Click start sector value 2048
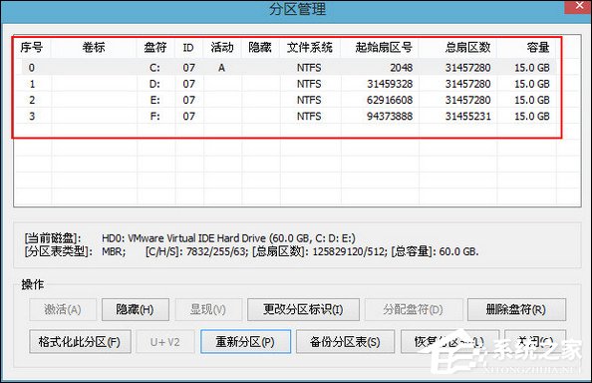592x383 pixels. [402, 68]
